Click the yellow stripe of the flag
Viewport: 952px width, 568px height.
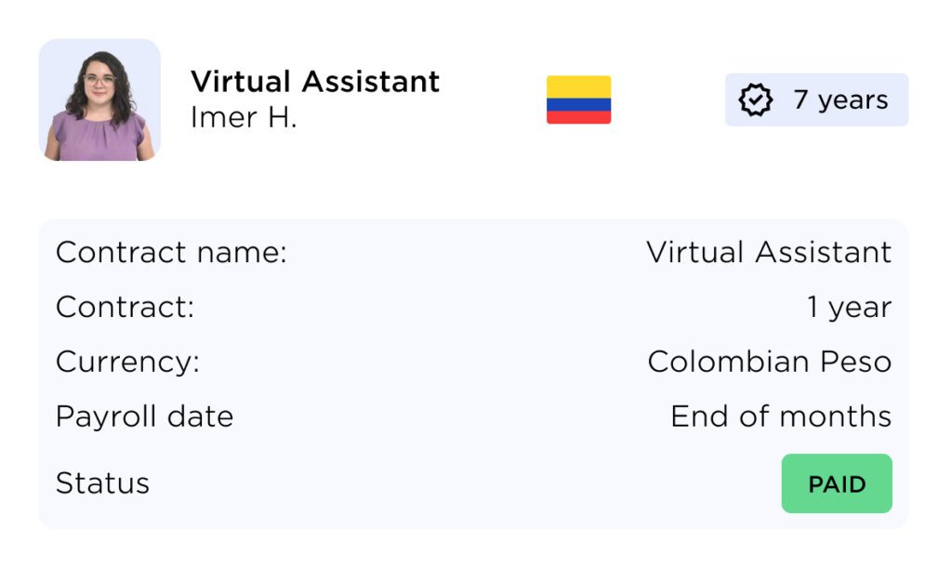click(578, 86)
